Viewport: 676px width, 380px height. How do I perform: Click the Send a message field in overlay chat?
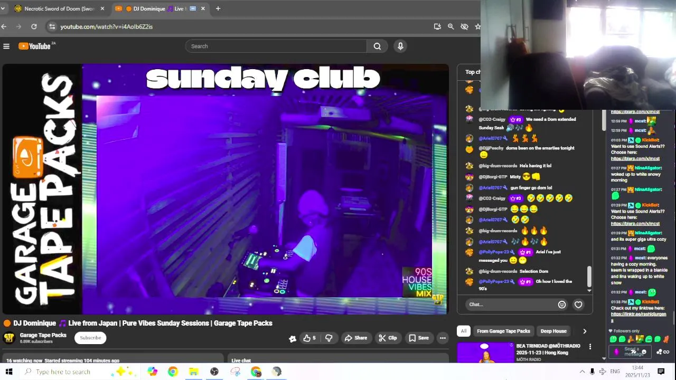[x=631, y=351]
